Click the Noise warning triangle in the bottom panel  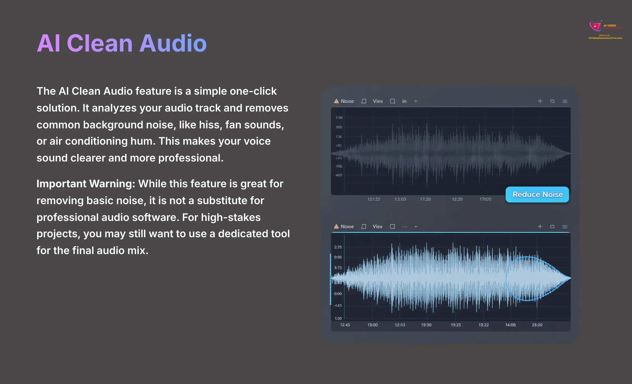point(336,226)
